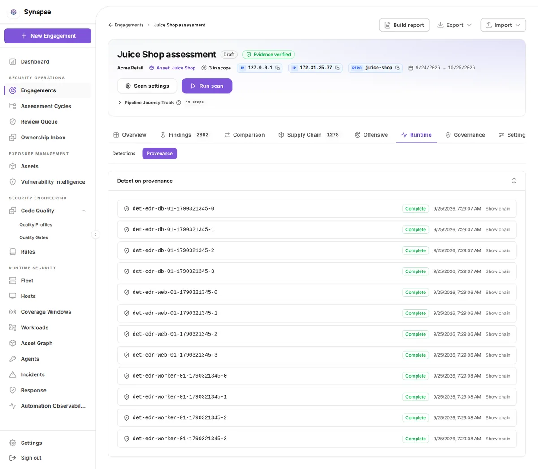Show chain for det-edr-worker-01-1790321345-2
Image resolution: width=538 pixels, height=469 pixels.
498,418
